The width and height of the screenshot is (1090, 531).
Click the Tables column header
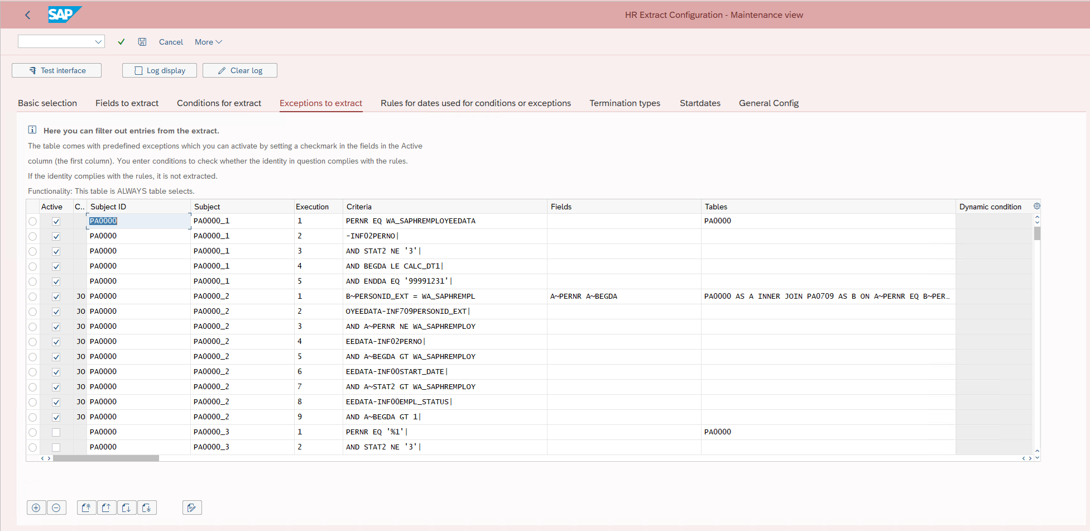point(828,207)
